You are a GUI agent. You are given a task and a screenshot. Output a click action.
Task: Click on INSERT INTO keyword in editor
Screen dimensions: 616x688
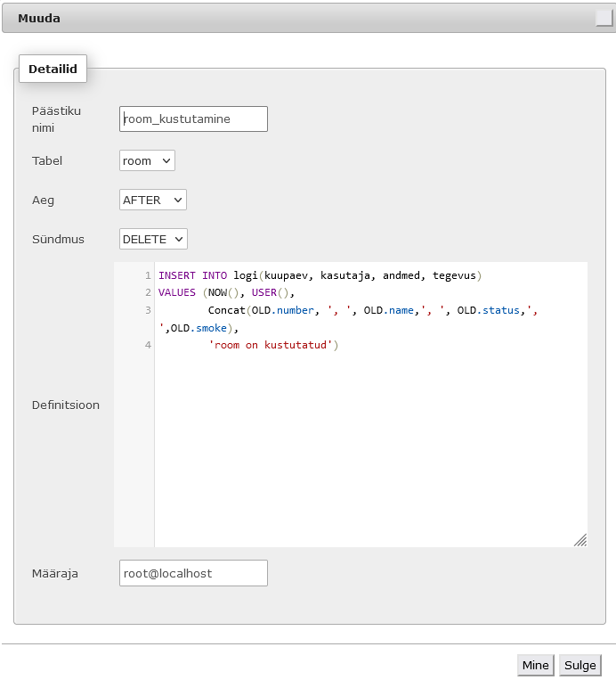(x=193, y=275)
